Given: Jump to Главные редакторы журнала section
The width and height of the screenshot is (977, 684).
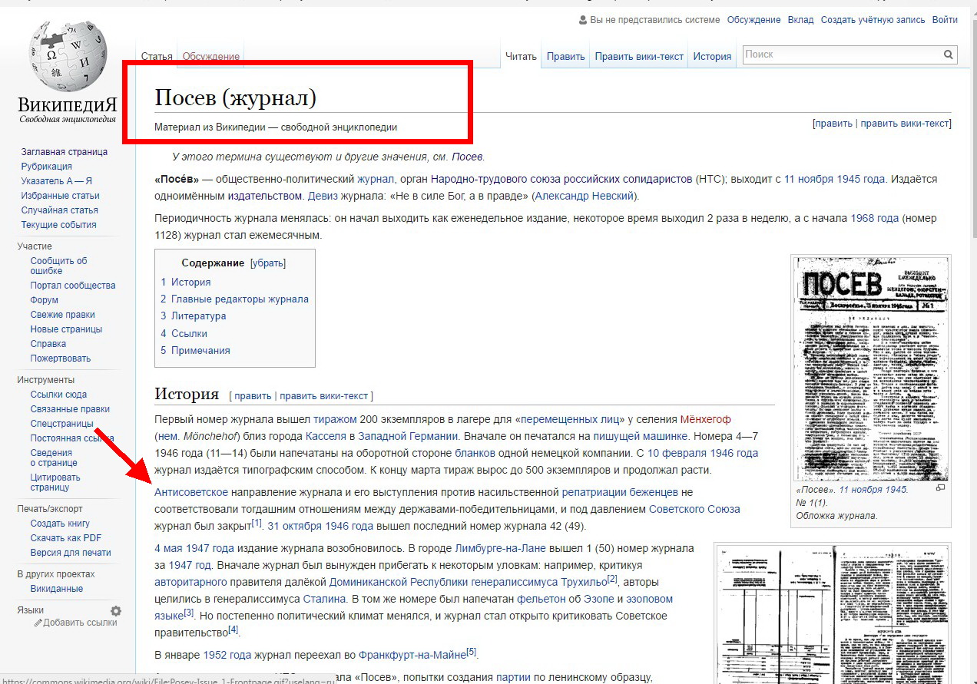Looking at the screenshot, I should click(x=235, y=299).
